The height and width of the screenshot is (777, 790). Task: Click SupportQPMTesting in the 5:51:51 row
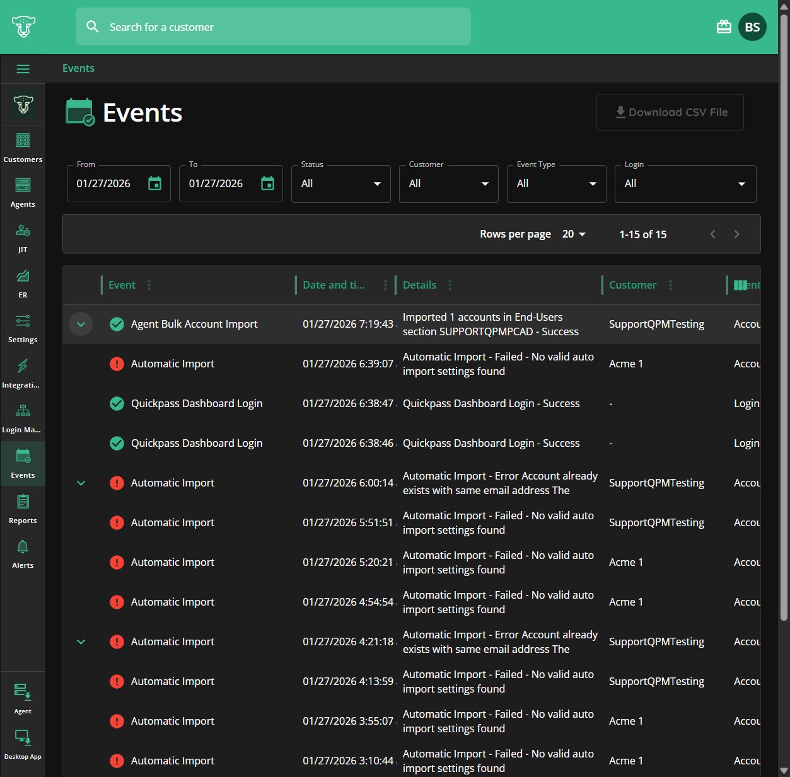pos(656,522)
